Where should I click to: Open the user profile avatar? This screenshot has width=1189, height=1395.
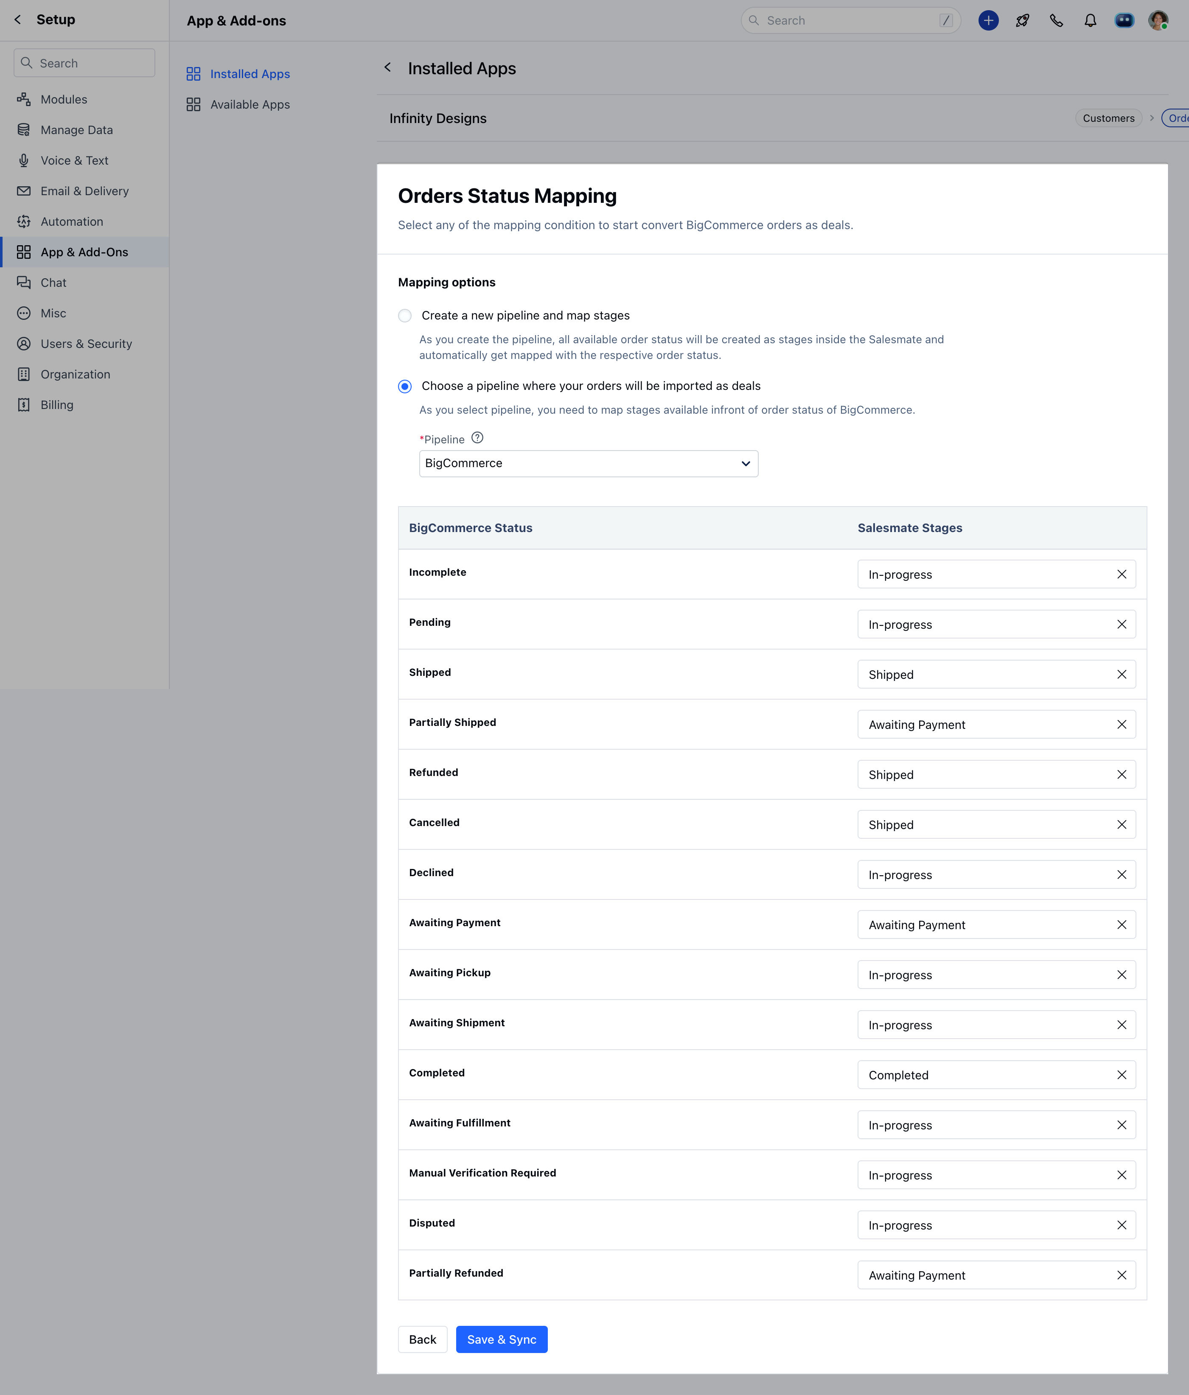(x=1158, y=20)
